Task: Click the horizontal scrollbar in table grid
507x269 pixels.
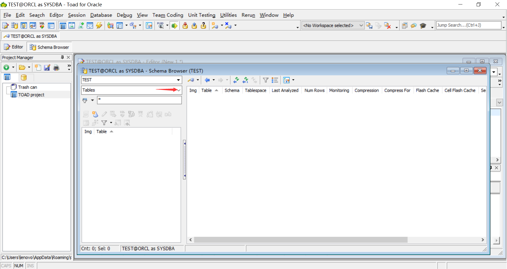Action: pos(301,240)
